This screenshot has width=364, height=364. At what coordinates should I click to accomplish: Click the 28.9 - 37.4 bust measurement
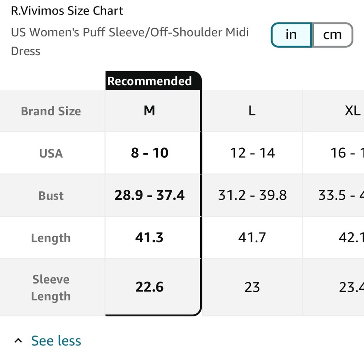[x=150, y=195]
